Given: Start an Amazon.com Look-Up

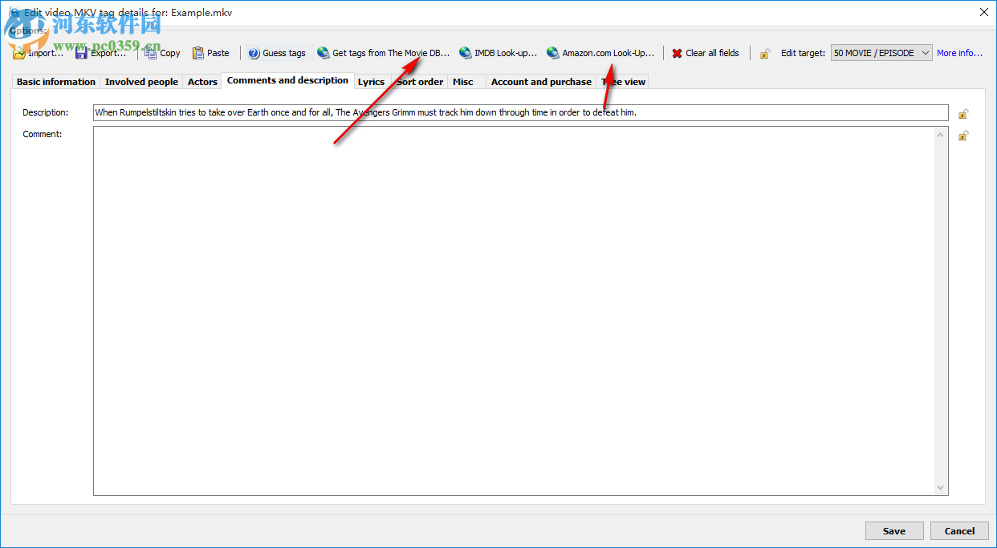Looking at the screenshot, I should click(600, 52).
